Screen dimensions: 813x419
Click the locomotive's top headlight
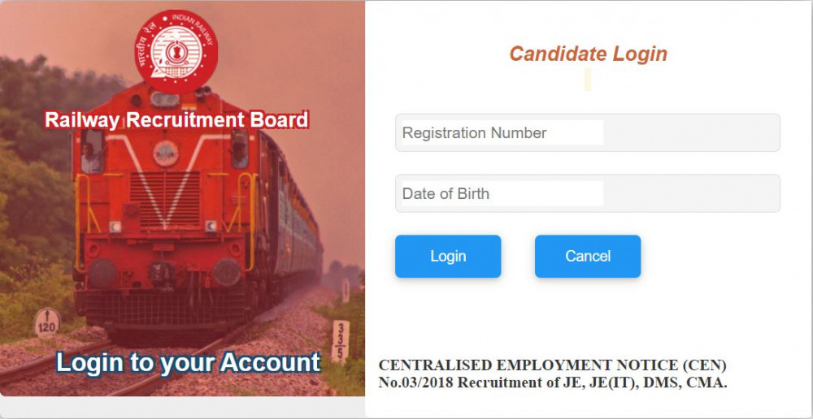[x=165, y=99]
